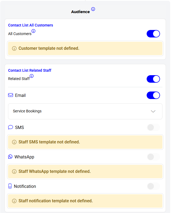Click the Notification phone icon
175x213 pixels.
tap(10, 186)
